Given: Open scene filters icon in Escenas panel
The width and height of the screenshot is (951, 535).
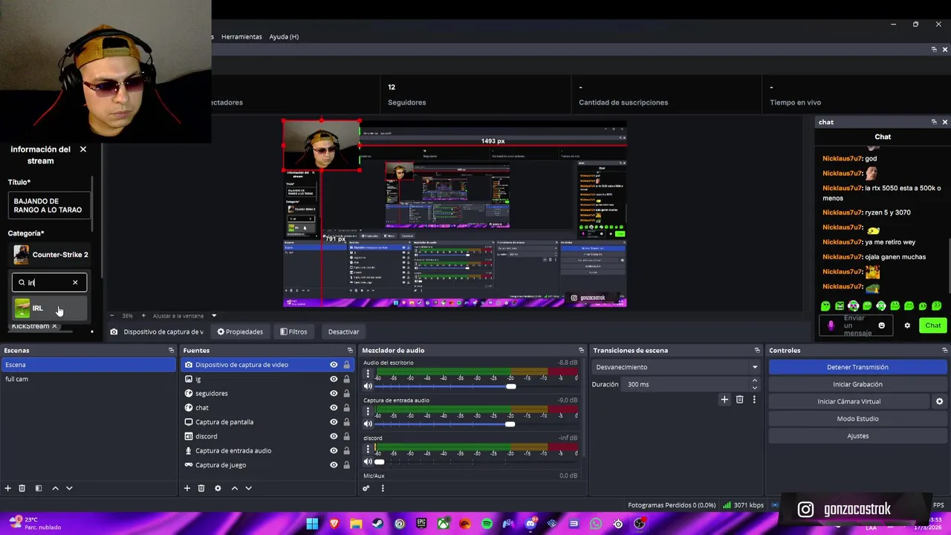Looking at the screenshot, I should click(x=38, y=488).
